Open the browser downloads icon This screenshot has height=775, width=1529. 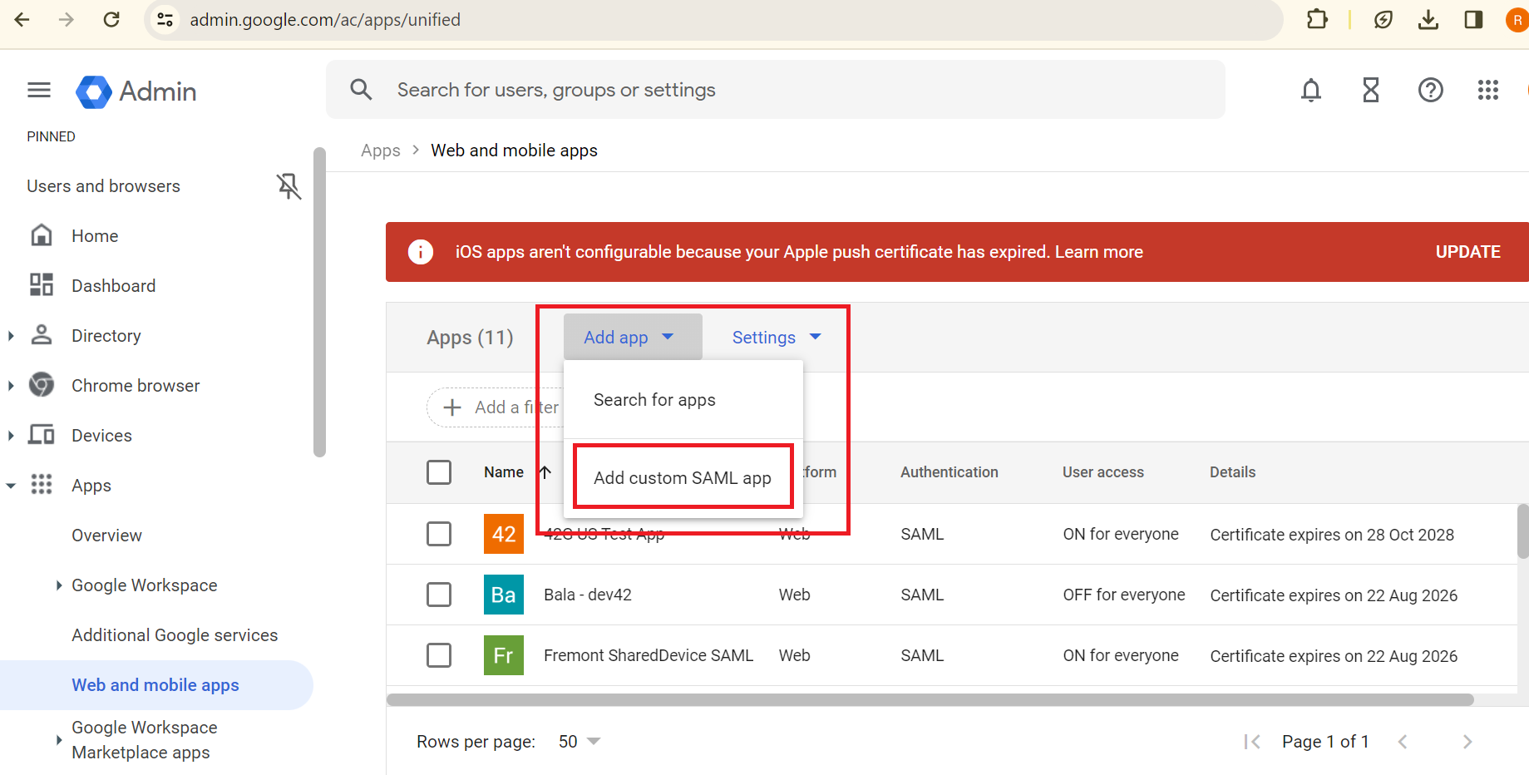point(1428,19)
